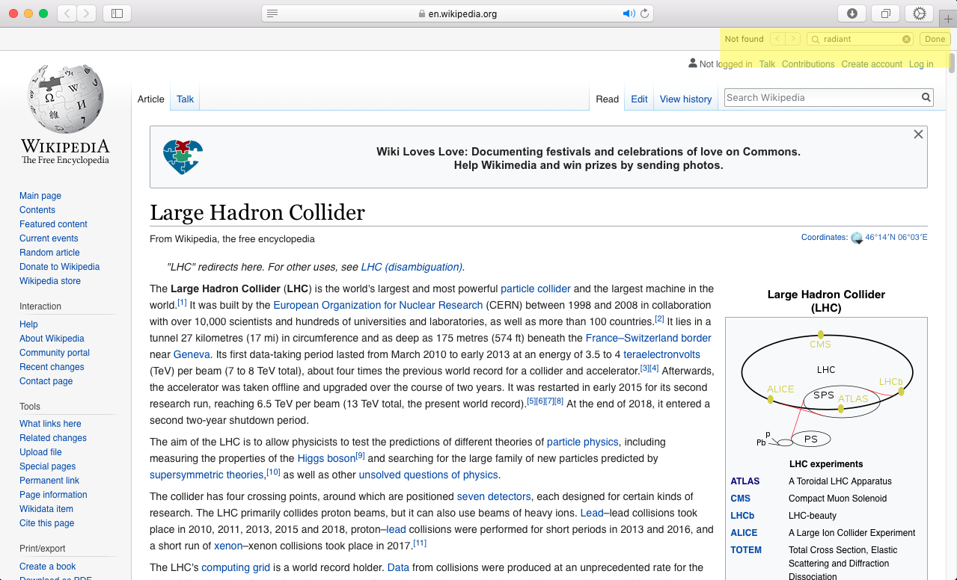Open the Help sidebar link
The height and width of the screenshot is (580, 957).
coord(28,324)
